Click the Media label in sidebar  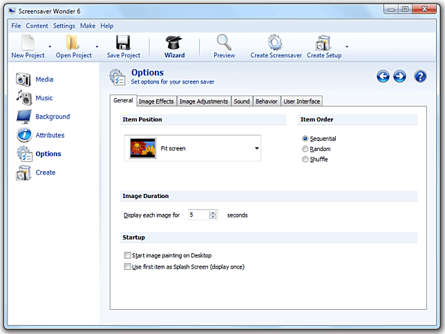[44, 79]
